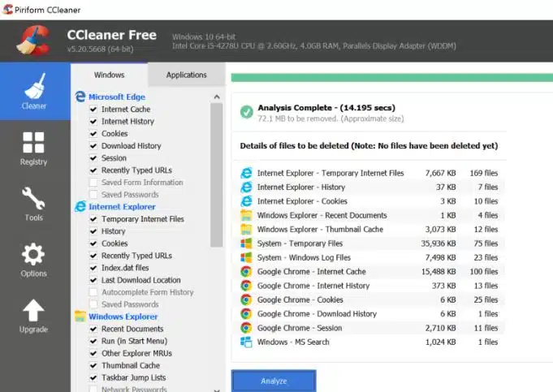Click folder icon beside Recent Documents result
The width and height of the screenshot is (553, 392).
click(x=246, y=215)
